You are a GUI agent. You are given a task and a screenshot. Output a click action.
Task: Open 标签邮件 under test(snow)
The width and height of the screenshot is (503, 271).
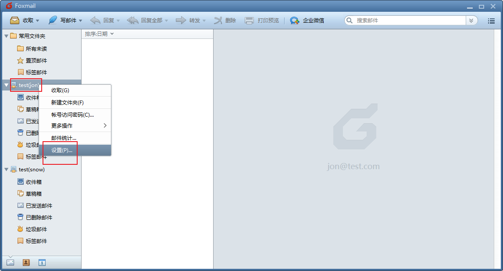36,241
